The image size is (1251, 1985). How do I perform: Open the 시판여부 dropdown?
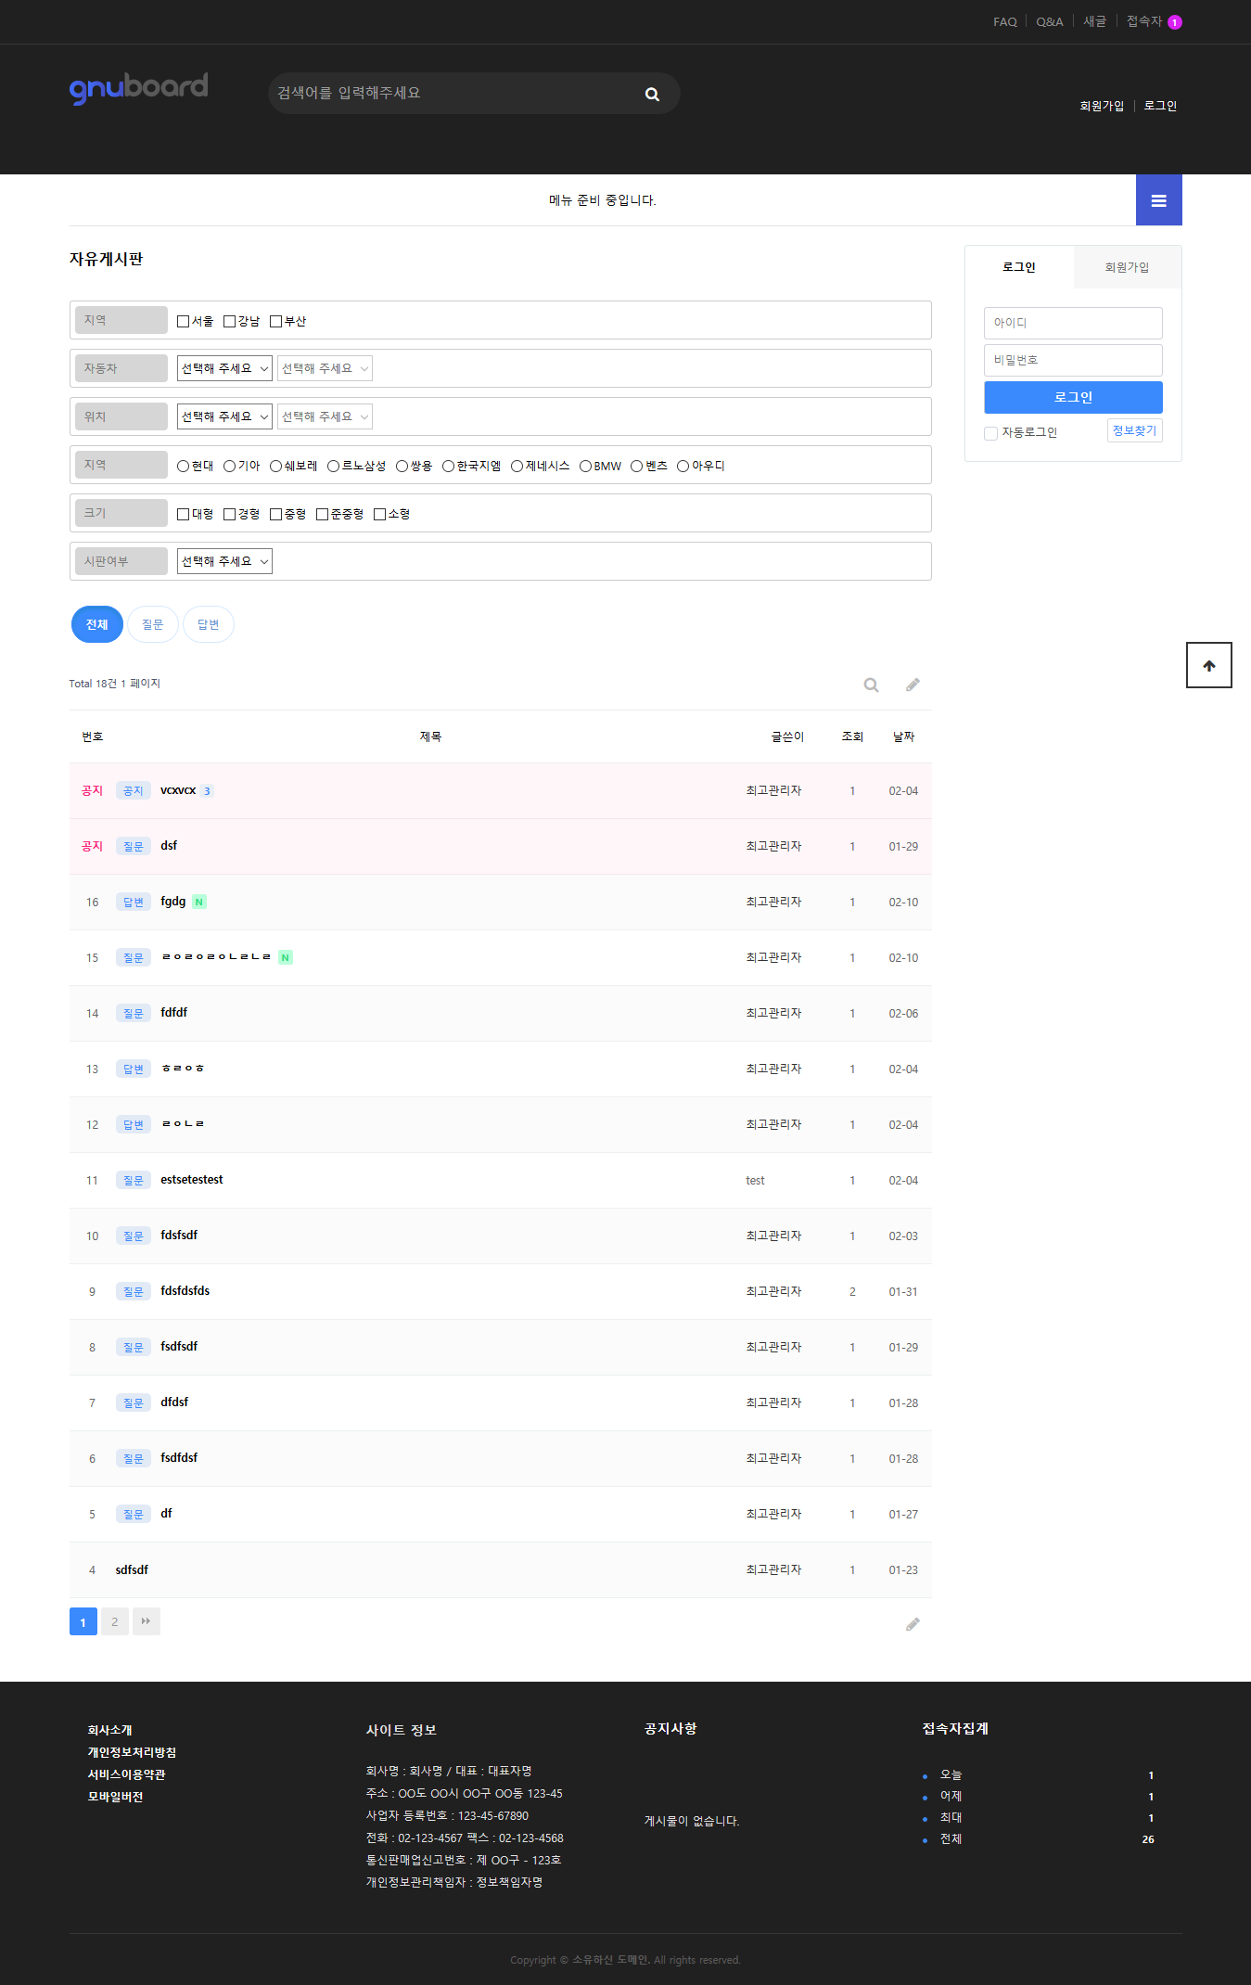224,562
